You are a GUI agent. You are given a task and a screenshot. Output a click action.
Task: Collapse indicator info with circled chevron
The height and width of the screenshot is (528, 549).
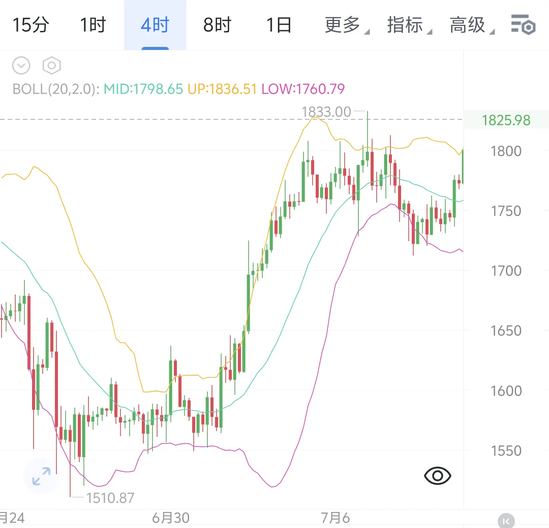pos(21,66)
